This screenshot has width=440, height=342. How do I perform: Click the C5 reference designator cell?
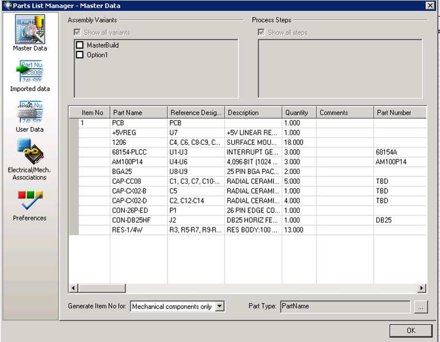coord(196,191)
